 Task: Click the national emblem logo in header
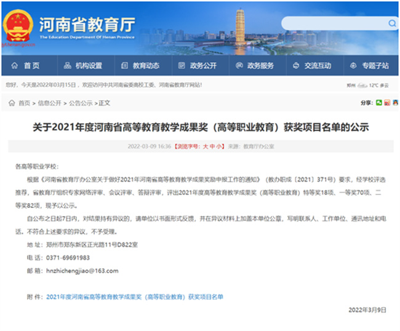(x=19, y=25)
